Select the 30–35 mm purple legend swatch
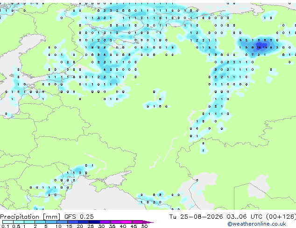296x228 pixels. click(105, 222)
